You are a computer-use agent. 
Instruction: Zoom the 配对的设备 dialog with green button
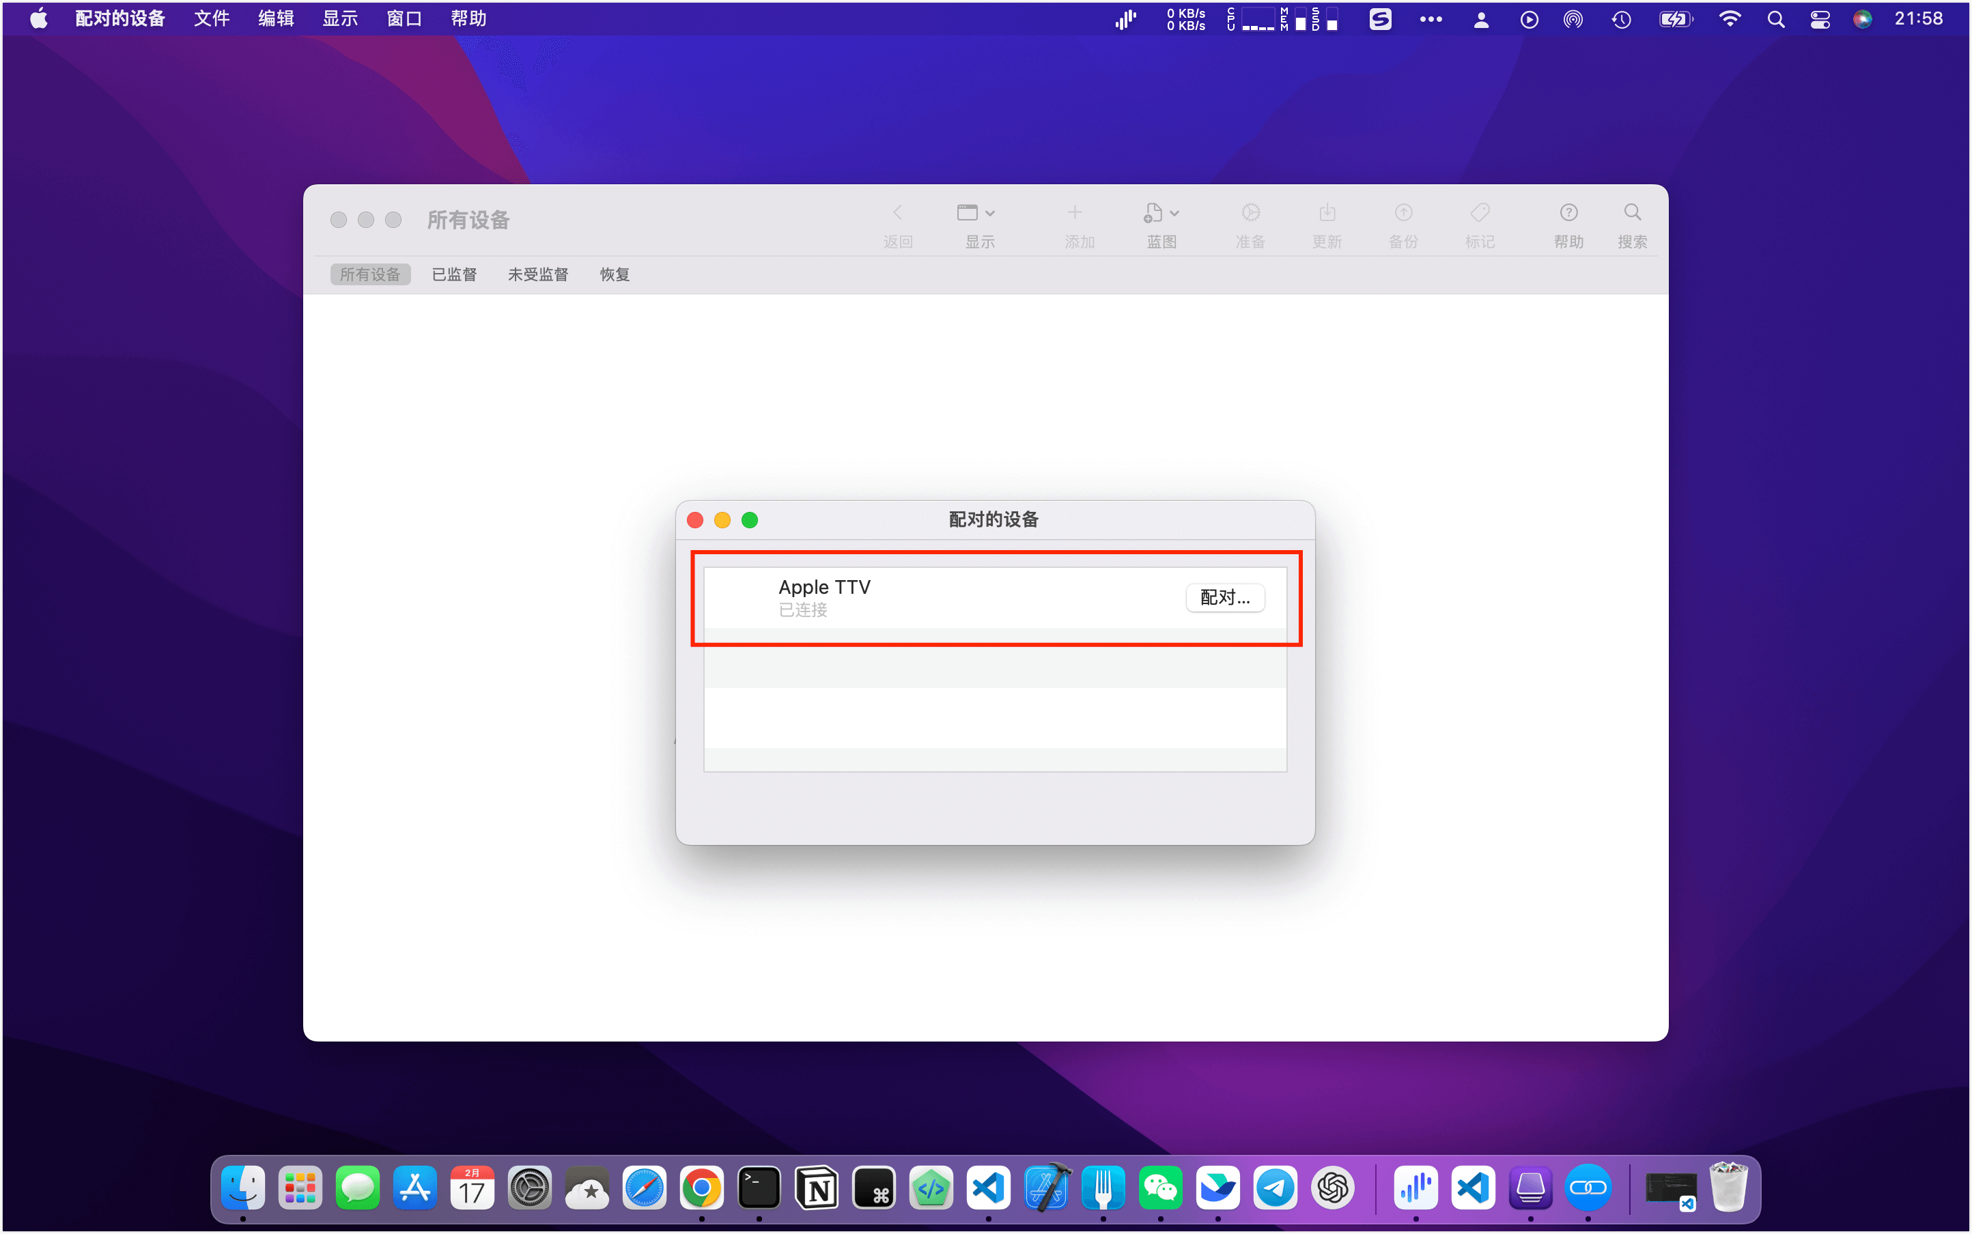[x=750, y=520]
